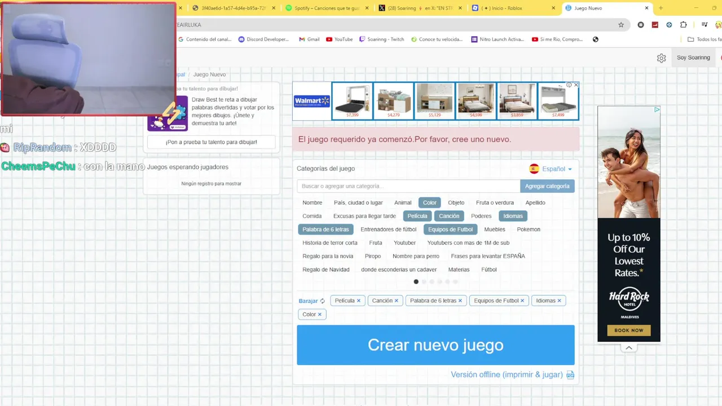This screenshot has width=722, height=406.
Task: Open the Nitro Launch Activa bookmark
Action: point(498,39)
